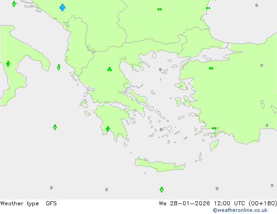The image size is (277, 214).
Task: Click the island of Rhodes
Action: pos(214,145)
